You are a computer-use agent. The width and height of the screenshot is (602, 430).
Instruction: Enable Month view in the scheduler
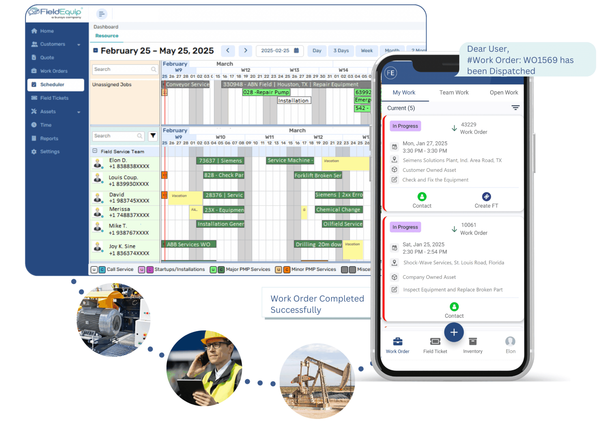pyautogui.click(x=392, y=51)
